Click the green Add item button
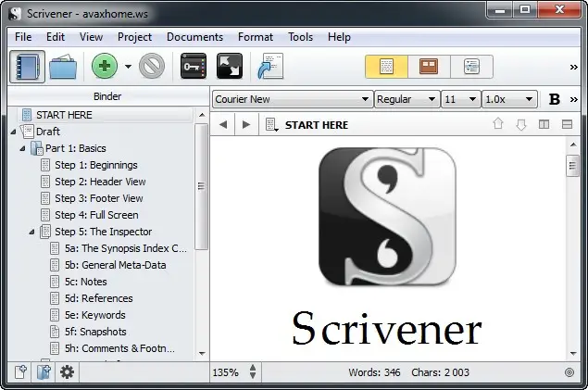Screen dimensions: 588x390 [x=105, y=66]
